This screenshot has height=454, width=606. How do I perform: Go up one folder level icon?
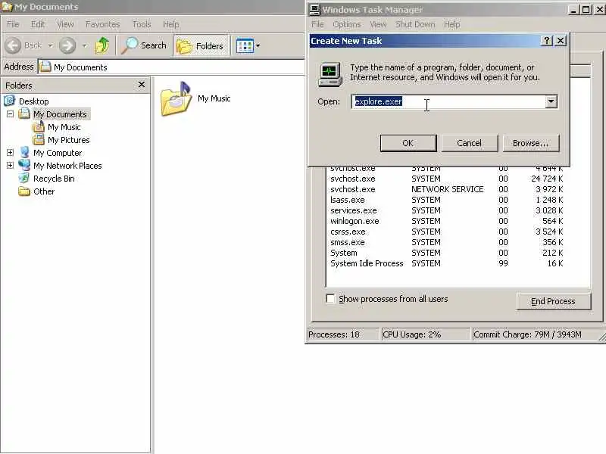click(102, 45)
